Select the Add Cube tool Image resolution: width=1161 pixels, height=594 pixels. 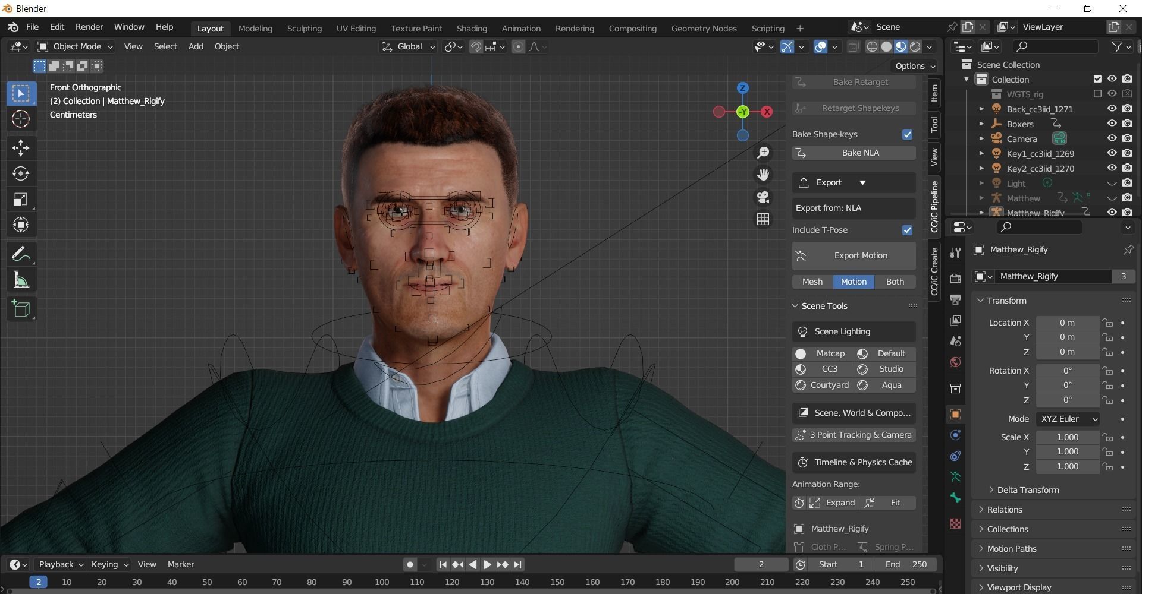click(21, 308)
